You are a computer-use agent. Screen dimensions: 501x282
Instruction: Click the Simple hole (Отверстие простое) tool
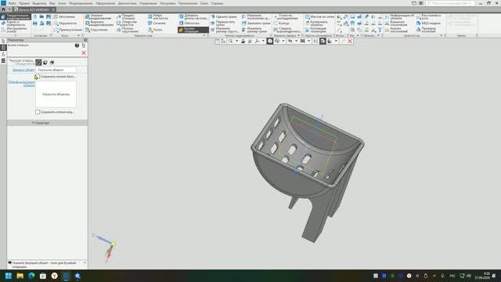point(127,23)
